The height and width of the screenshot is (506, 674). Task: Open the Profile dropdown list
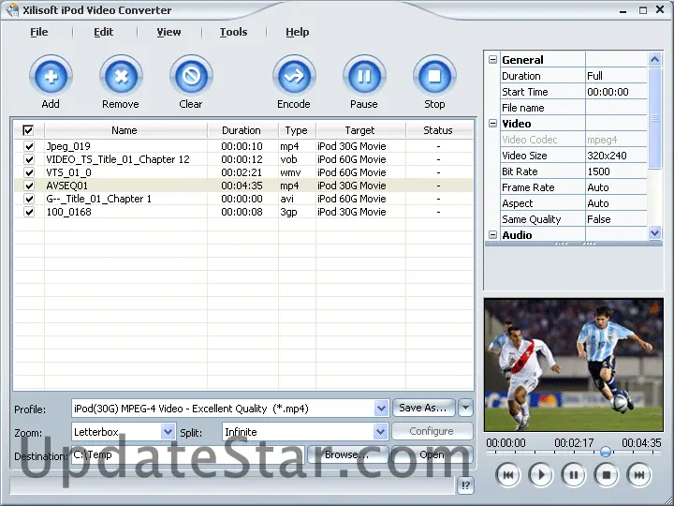381,409
